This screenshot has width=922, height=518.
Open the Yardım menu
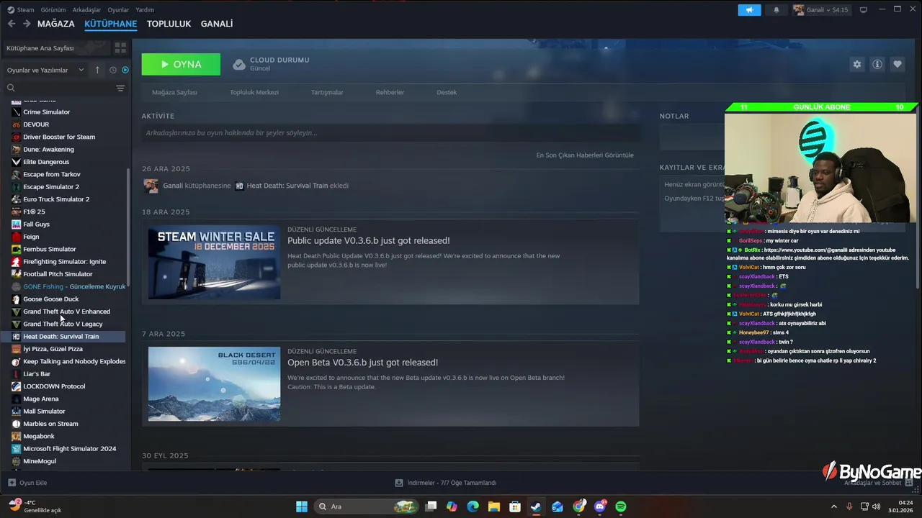pyautogui.click(x=145, y=10)
